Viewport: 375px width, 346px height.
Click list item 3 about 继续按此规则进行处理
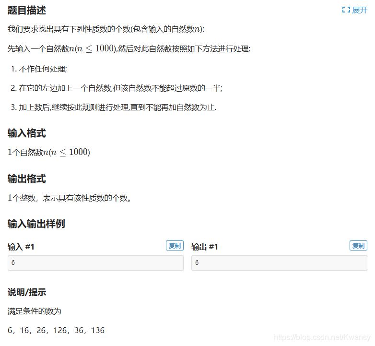pyautogui.click(x=114, y=107)
